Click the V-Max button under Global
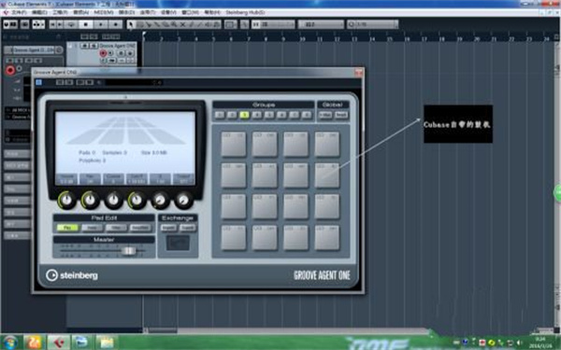Viewport: 561px width, 350px height. (x=325, y=115)
